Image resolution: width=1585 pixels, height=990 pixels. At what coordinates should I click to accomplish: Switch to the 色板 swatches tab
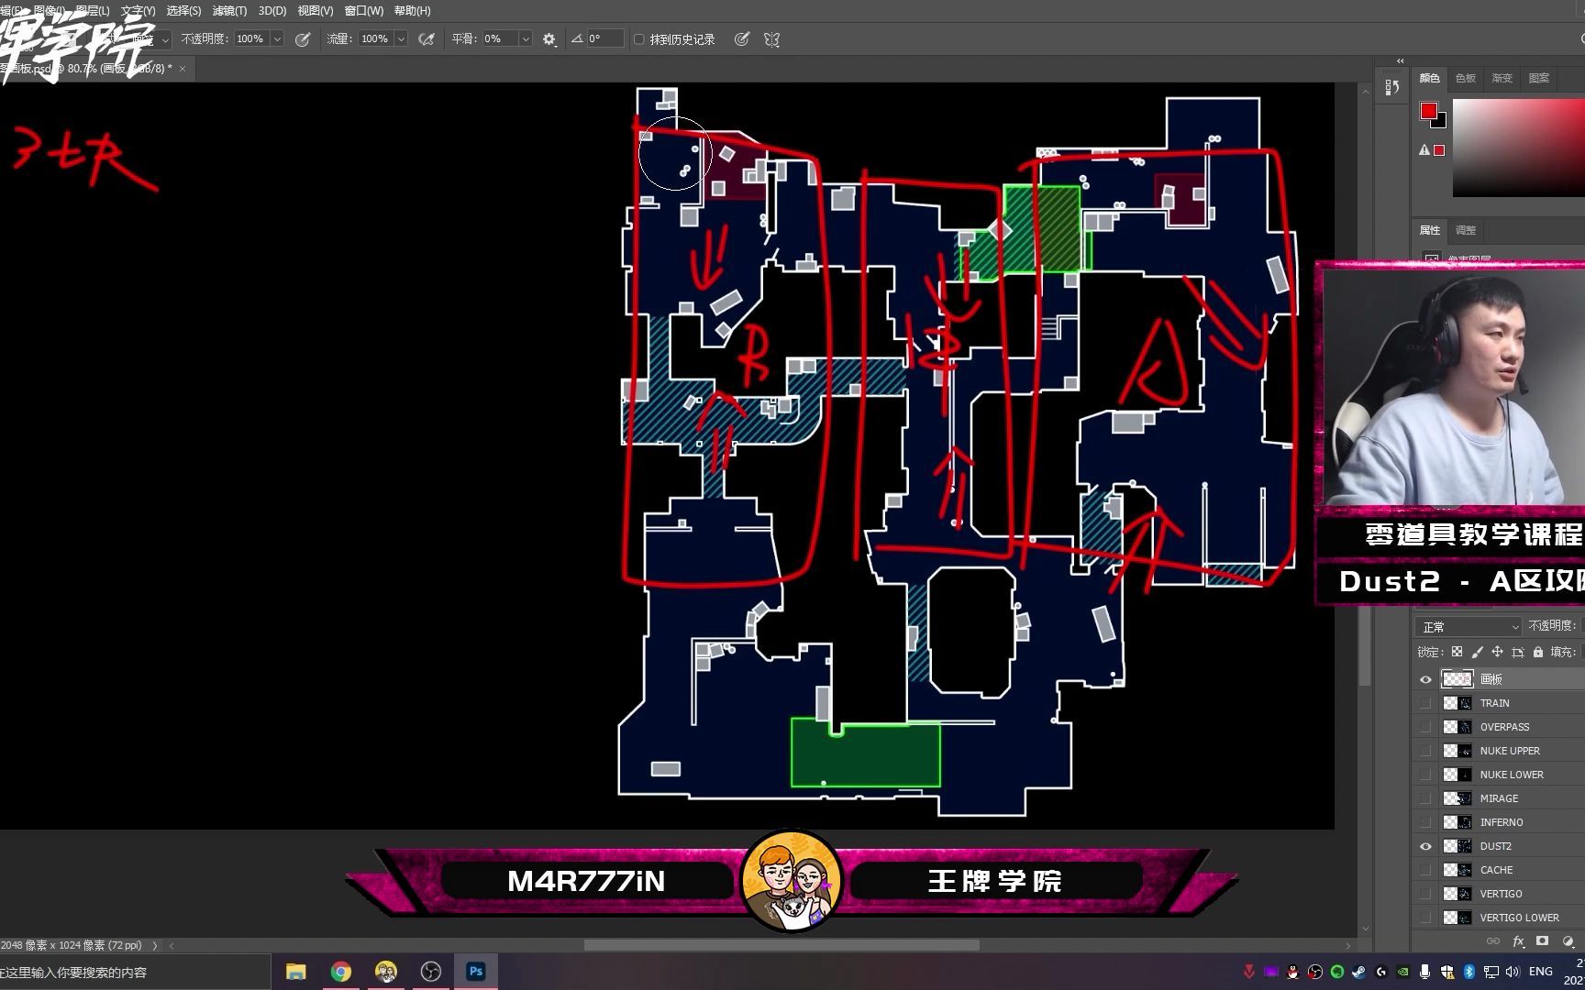click(x=1466, y=78)
